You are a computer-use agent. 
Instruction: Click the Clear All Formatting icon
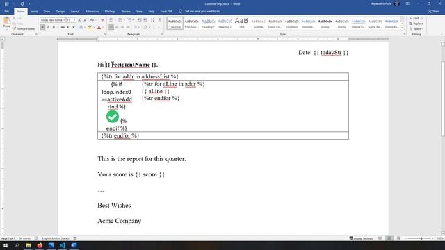[102, 20]
